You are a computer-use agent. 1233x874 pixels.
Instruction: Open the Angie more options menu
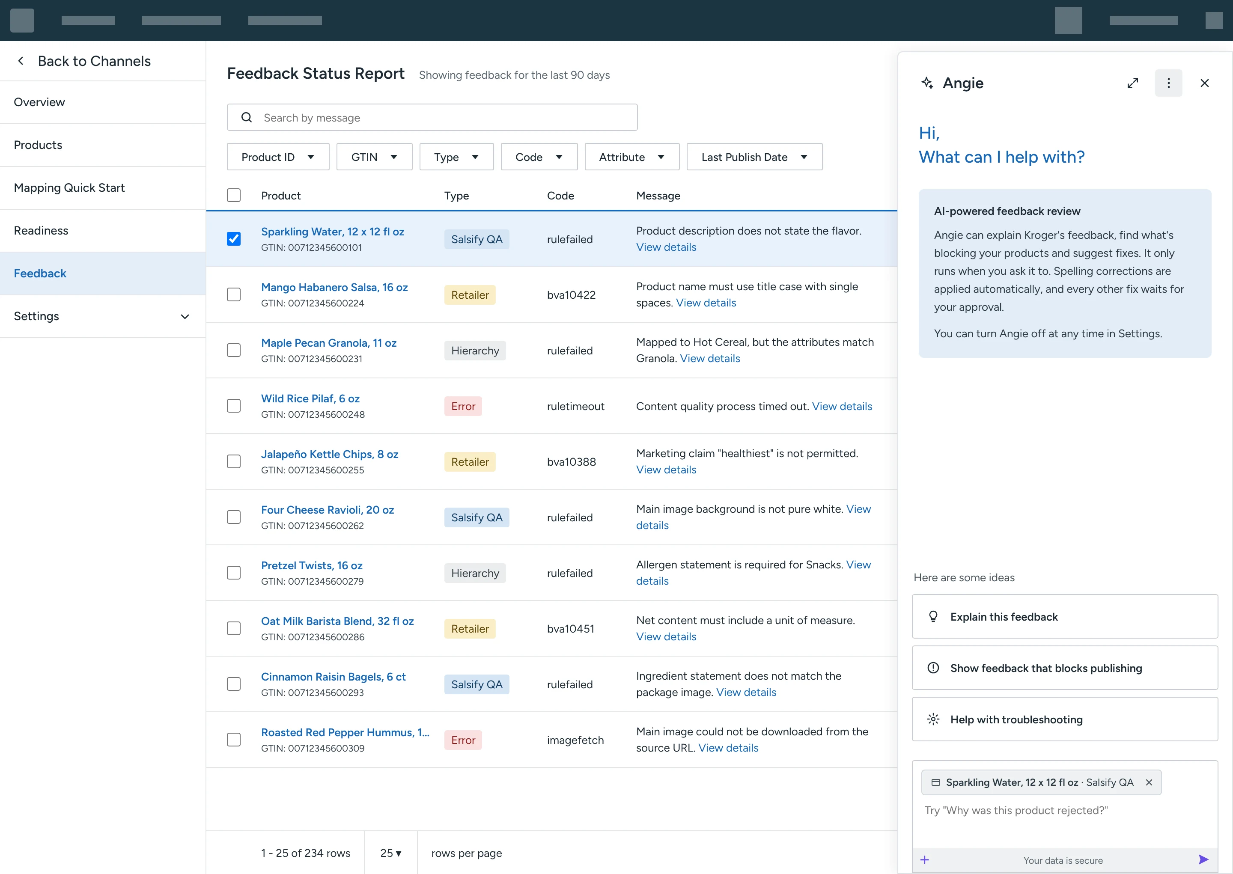(1168, 83)
